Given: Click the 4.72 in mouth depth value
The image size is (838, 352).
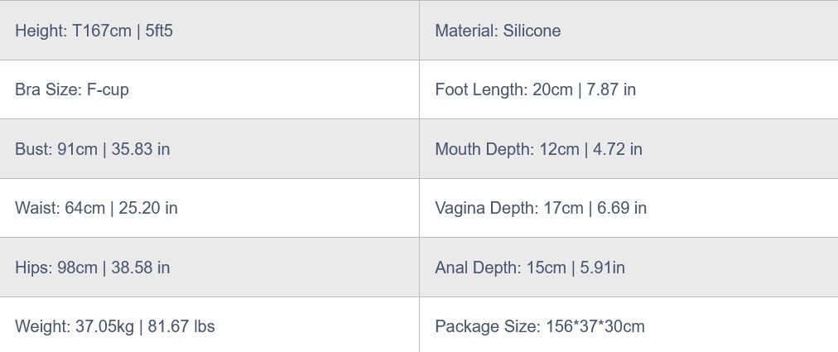Looking at the screenshot, I should coord(618,149).
